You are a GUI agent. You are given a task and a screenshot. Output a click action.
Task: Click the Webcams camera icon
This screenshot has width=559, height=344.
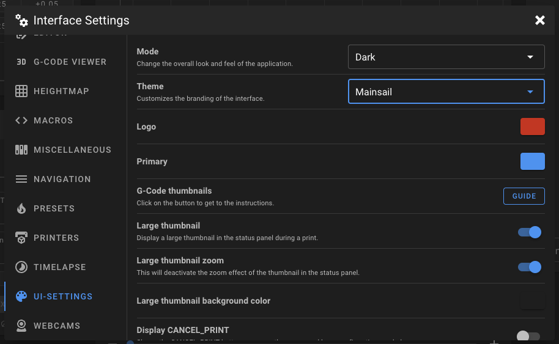pos(21,326)
